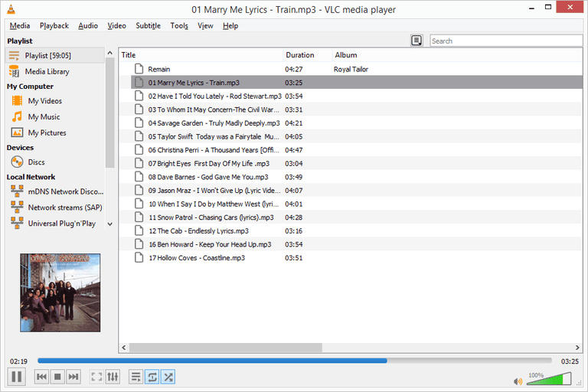Select 16 Ben Howard - Keep Your Head Up
The image size is (588, 392).
coord(351,244)
